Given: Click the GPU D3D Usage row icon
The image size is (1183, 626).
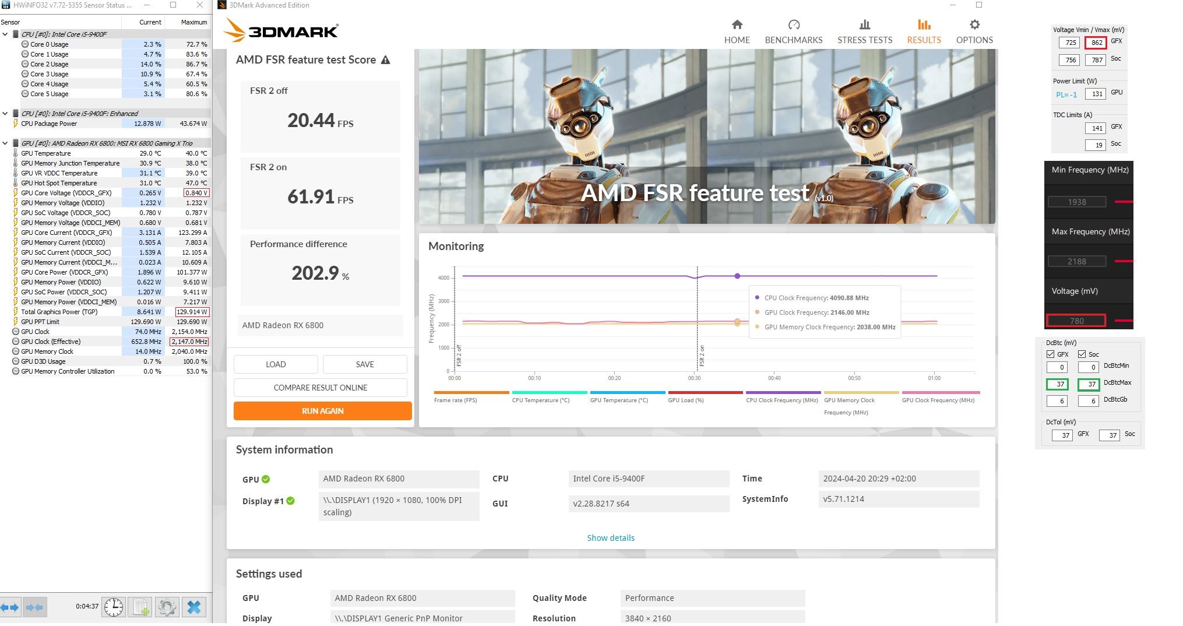Looking at the screenshot, I should point(15,361).
